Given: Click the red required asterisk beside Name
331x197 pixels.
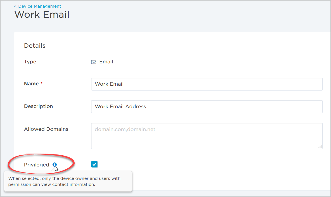Looking at the screenshot, I should [42, 83].
